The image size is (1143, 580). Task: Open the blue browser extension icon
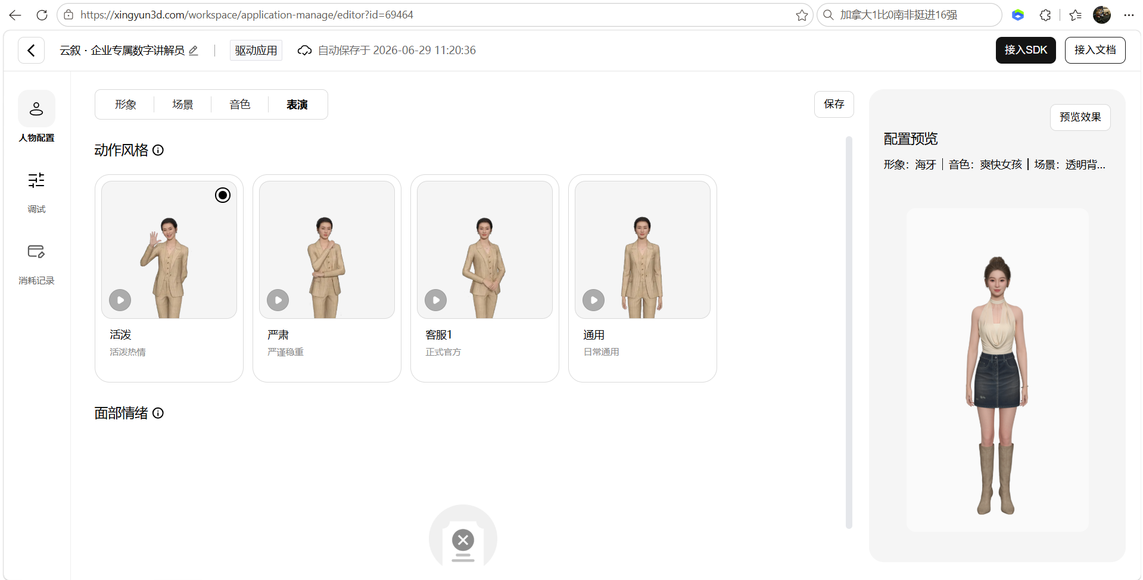pos(1018,15)
